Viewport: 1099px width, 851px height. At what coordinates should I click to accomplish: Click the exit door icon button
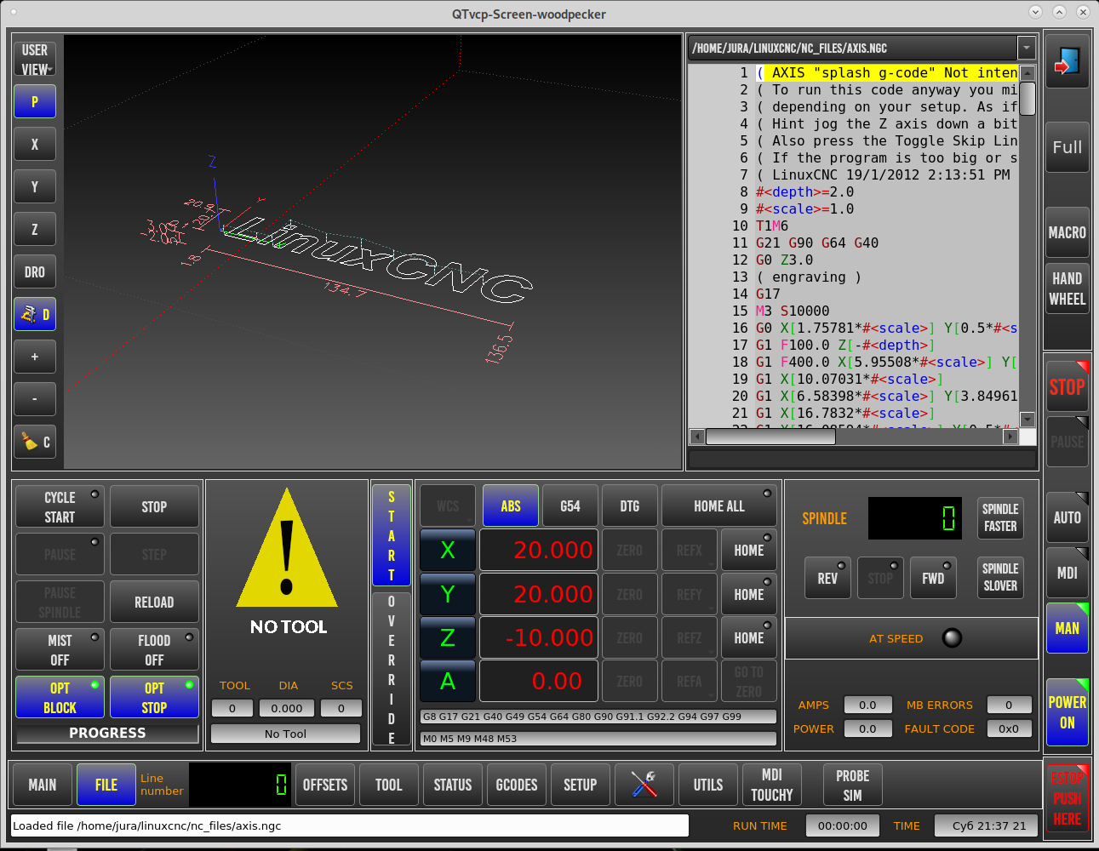(x=1067, y=63)
